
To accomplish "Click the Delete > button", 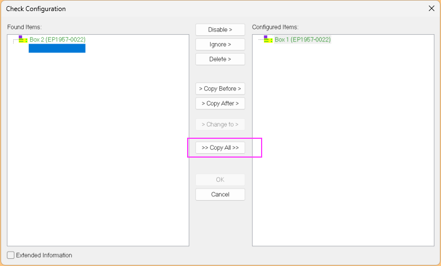I will click(220, 59).
